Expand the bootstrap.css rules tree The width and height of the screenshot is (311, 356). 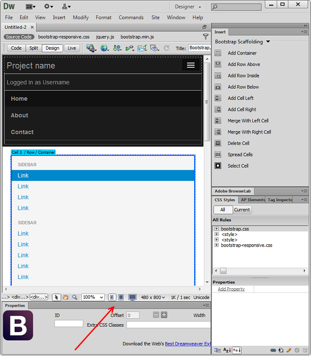pos(216,229)
